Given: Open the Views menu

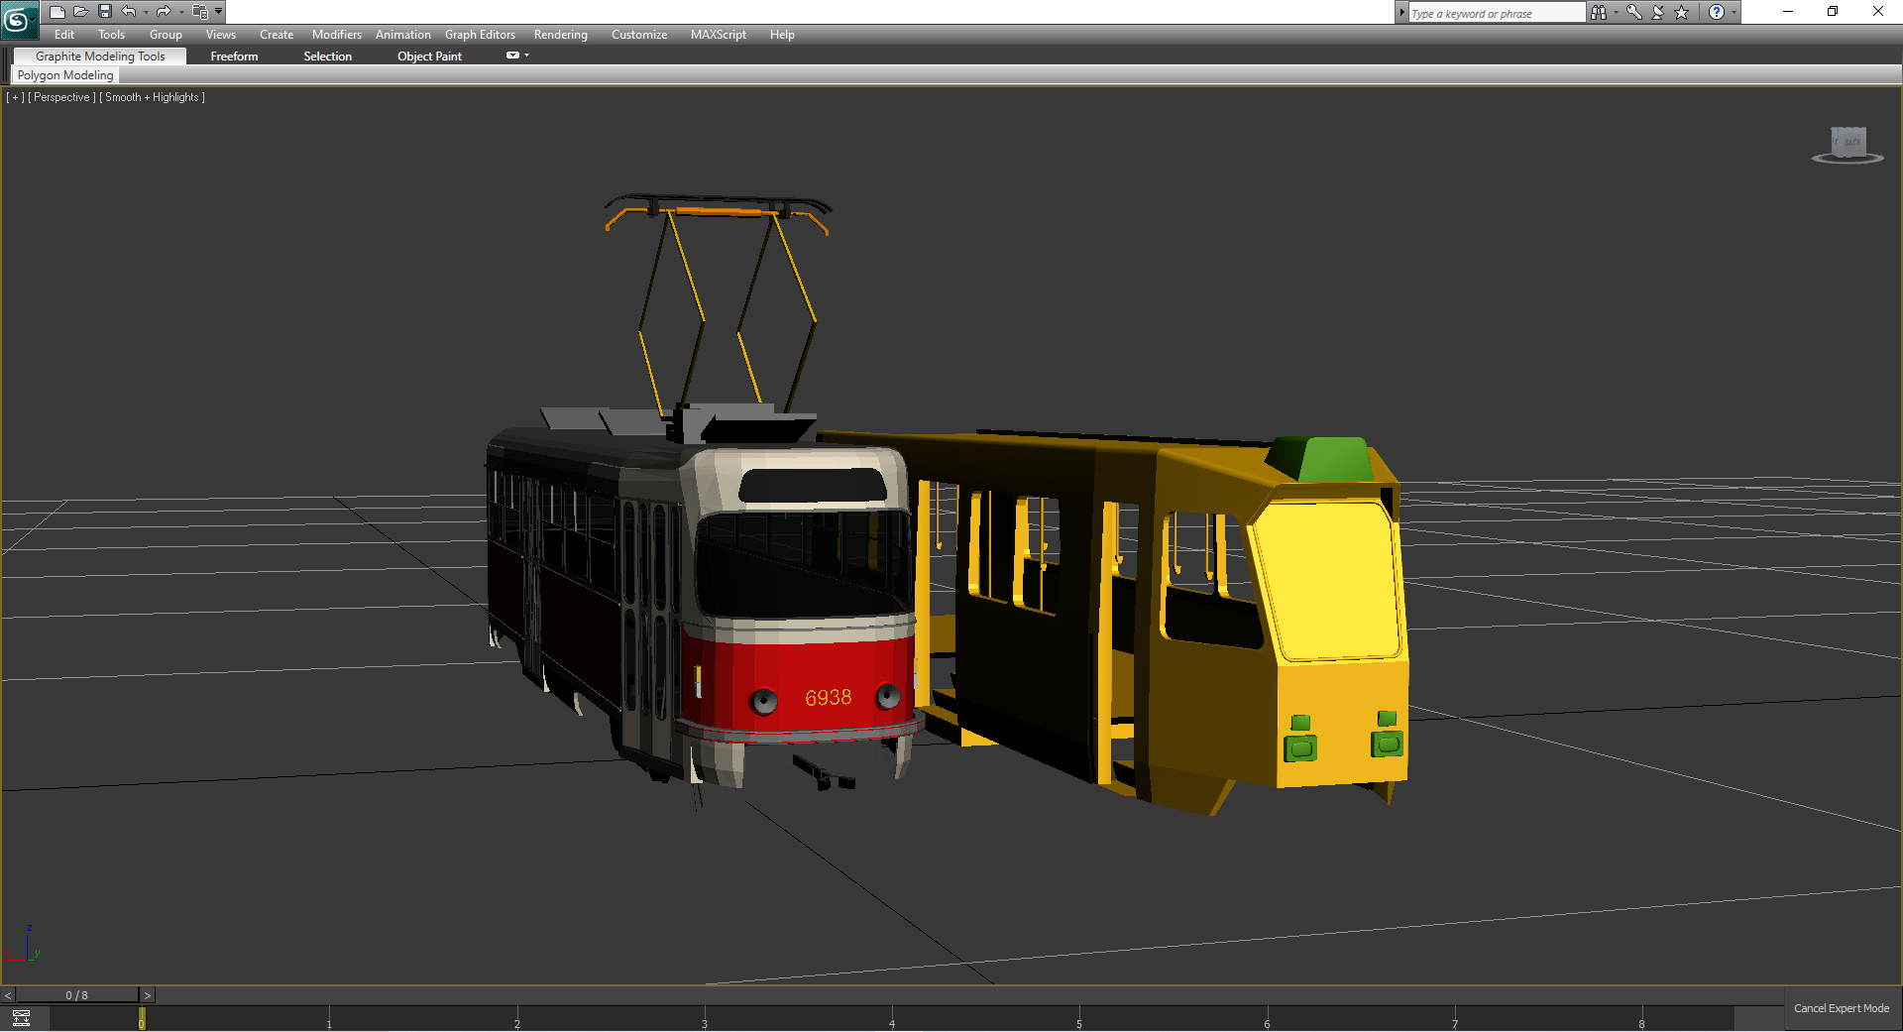Looking at the screenshot, I should point(221,35).
